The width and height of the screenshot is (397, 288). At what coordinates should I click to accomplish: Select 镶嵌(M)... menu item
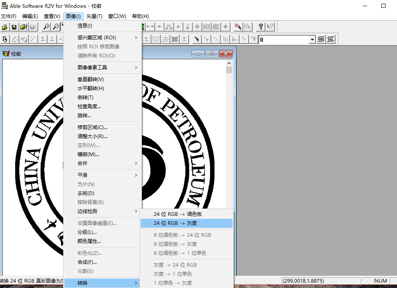pyautogui.click(x=103, y=154)
